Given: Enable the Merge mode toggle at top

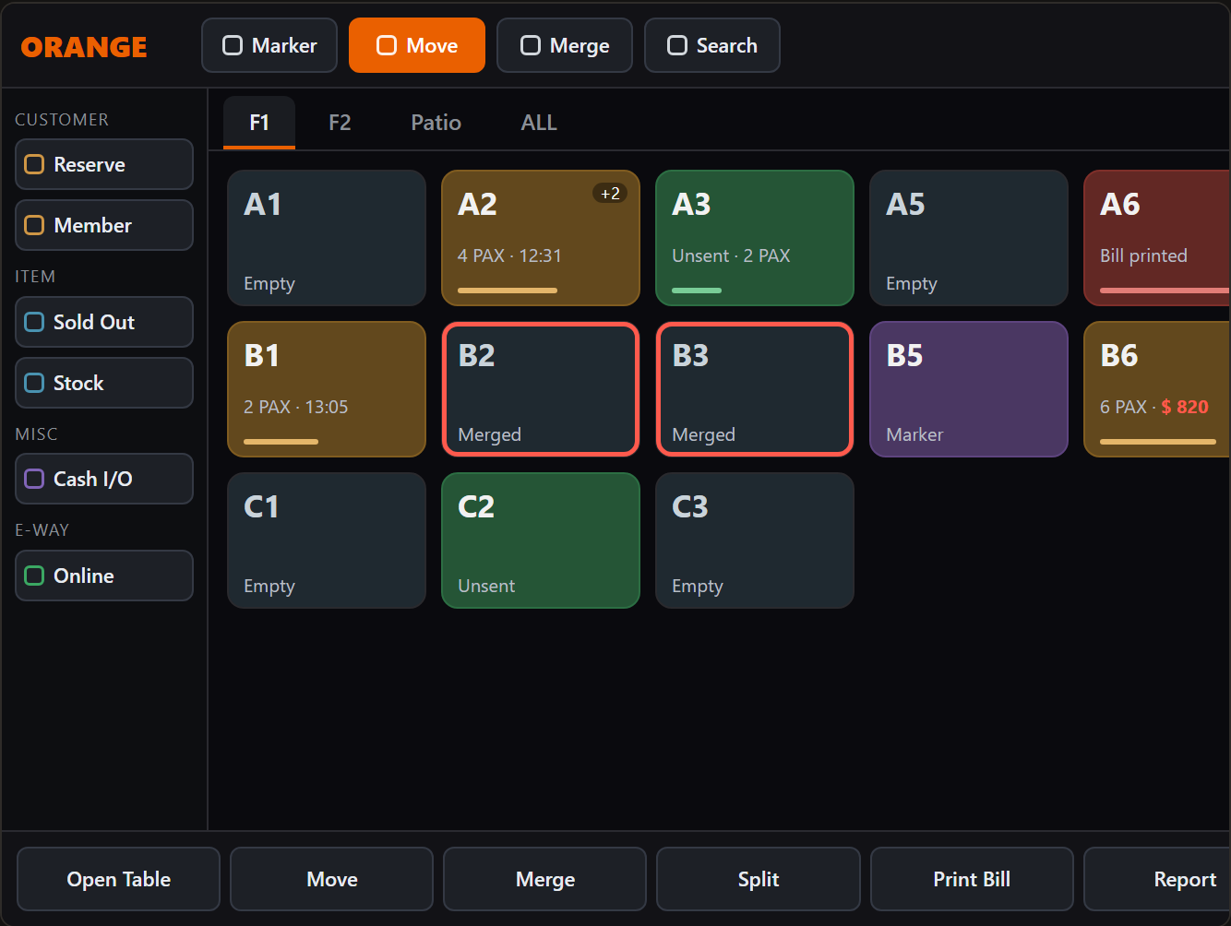Looking at the screenshot, I should pos(565,45).
